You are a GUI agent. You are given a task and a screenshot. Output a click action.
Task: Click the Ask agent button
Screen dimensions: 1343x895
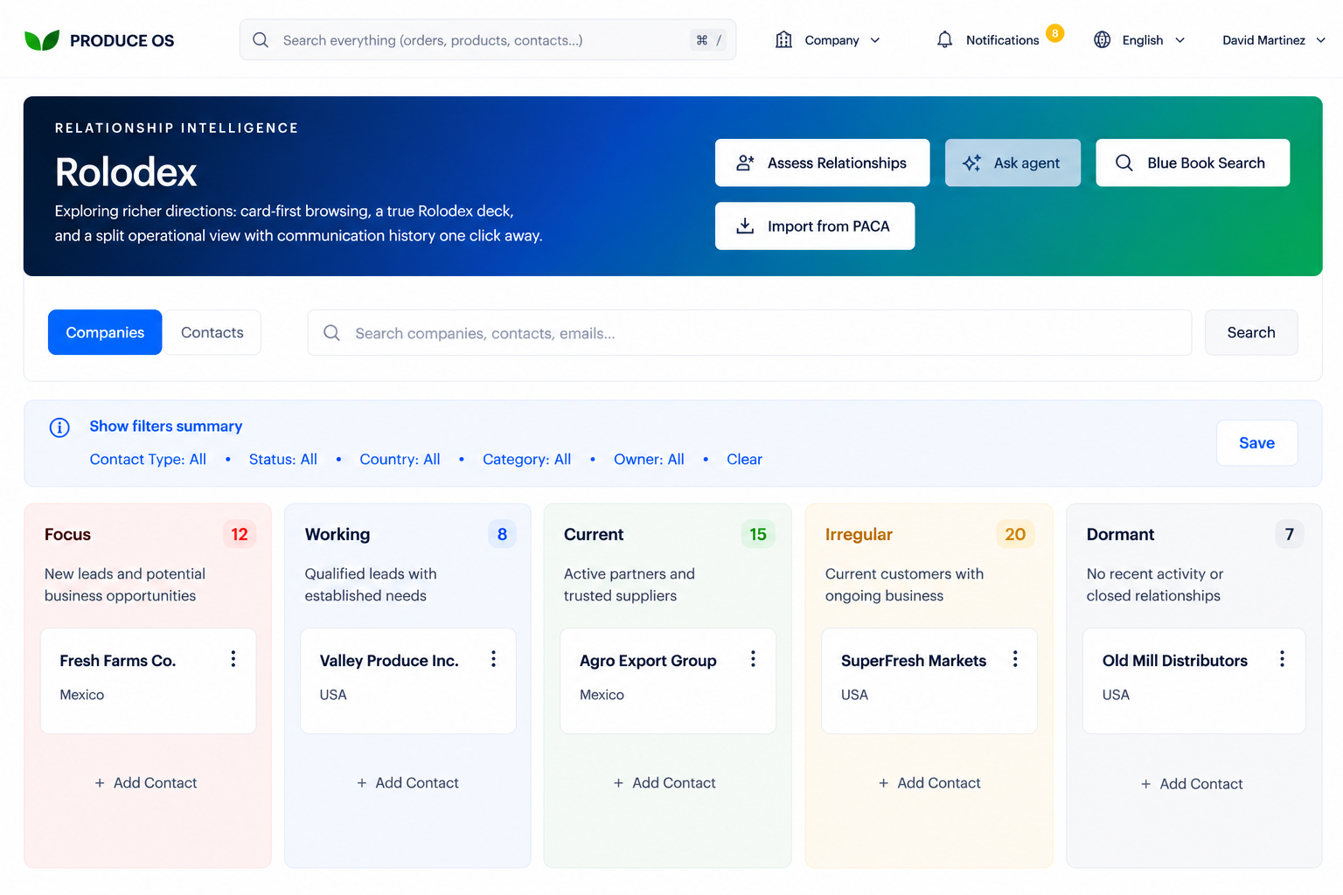pyautogui.click(x=1012, y=163)
